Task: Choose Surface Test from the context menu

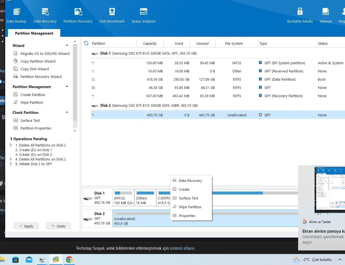Action: pyautogui.click(x=191, y=198)
